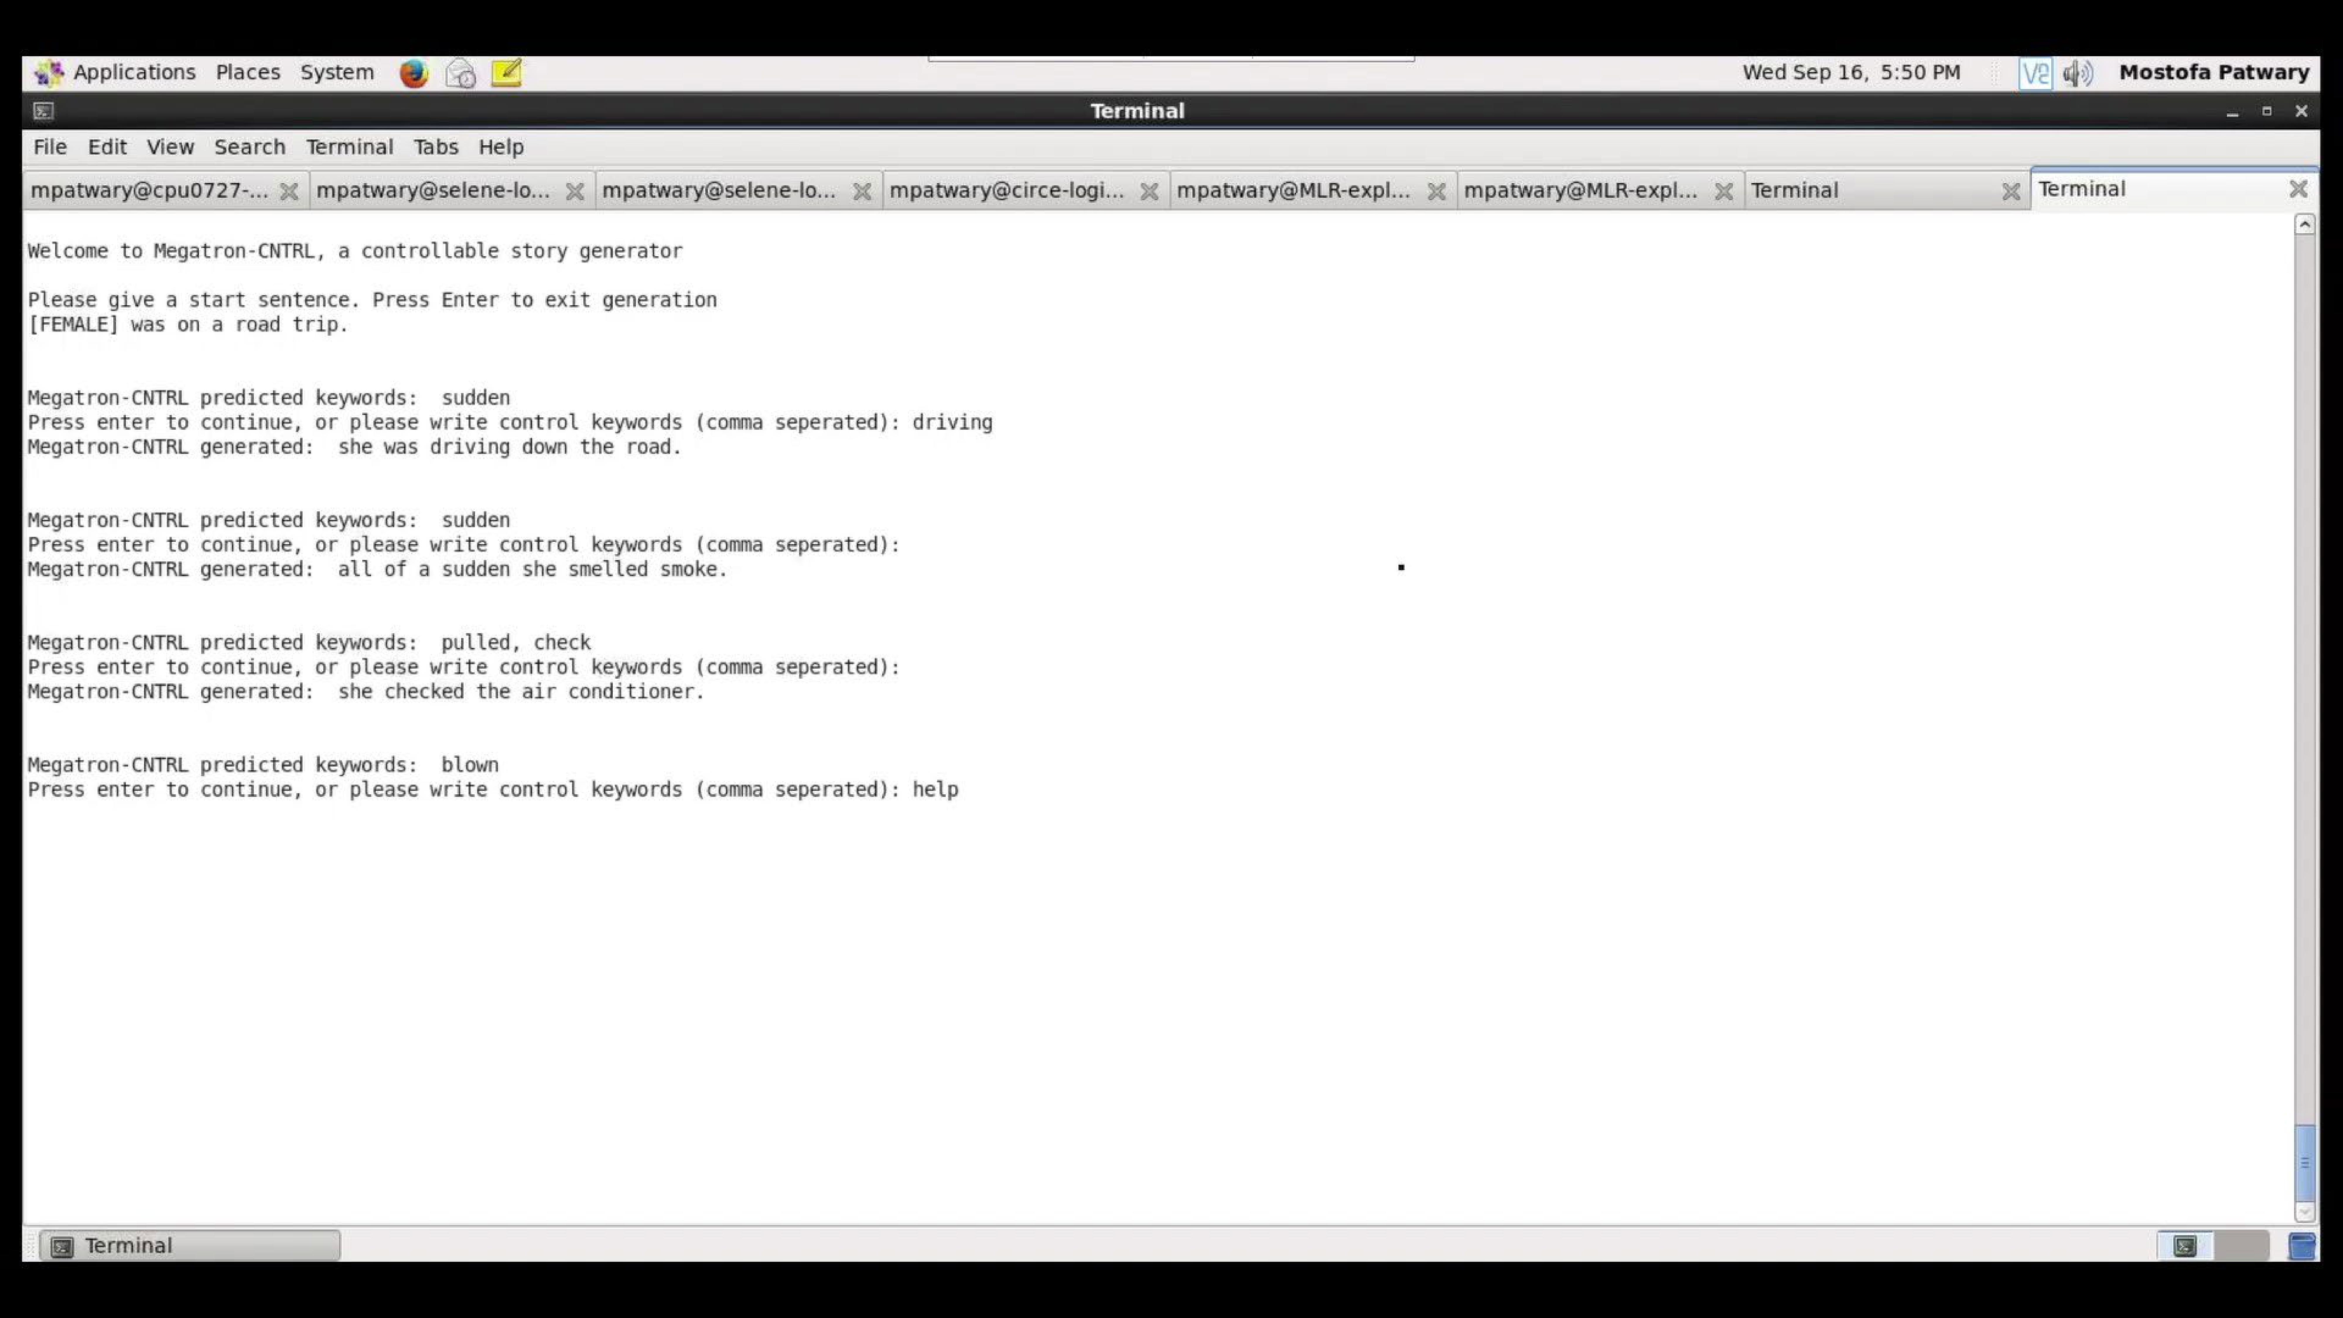Click 'she checked the air conditioner.' text
The image size is (2343, 1318).
pos(521,692)
